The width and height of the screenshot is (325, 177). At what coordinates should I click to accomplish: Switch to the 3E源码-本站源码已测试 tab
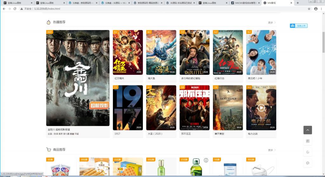pyautogui.click(x=180, y=3)
